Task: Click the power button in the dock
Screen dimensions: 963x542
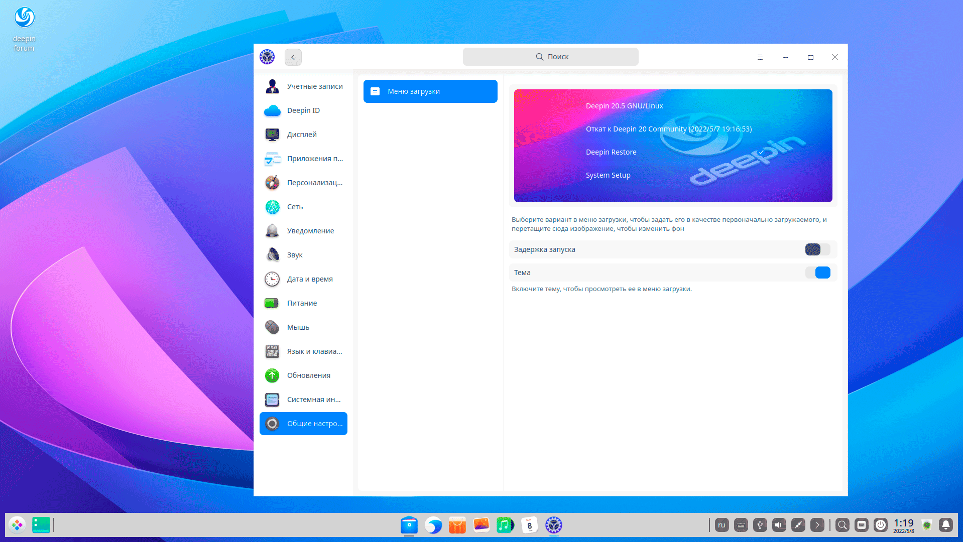Action: (881, 525)
